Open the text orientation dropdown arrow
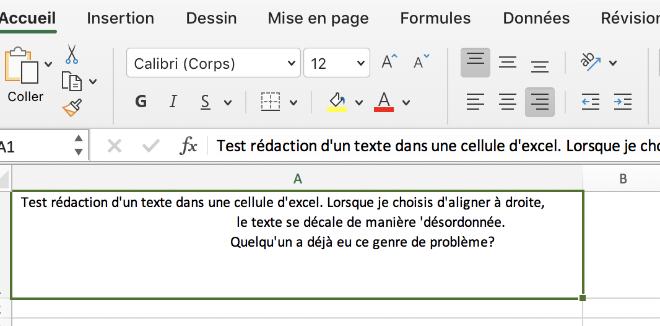Screen dimensions: 660x326 [613, 63]
